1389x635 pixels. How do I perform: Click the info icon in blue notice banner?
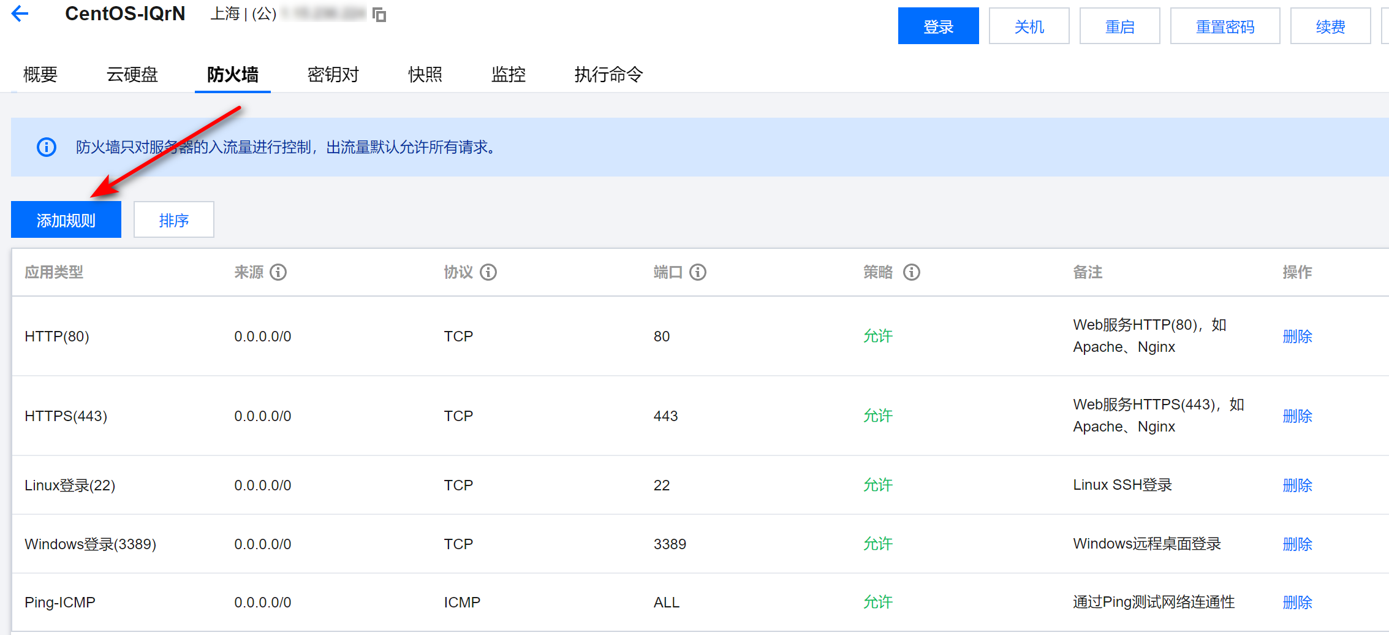click(47, 147)
